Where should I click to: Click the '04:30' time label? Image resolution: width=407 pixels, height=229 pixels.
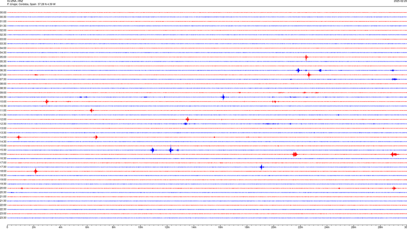pos(3,53)
